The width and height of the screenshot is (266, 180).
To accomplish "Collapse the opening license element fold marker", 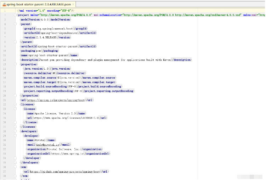I will click(x=15, y=109).
